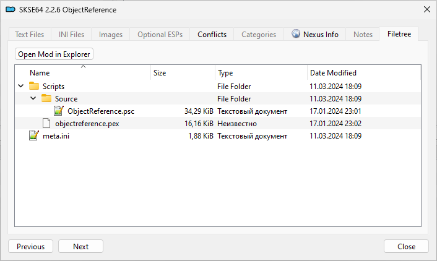Viewport: 437px width, 261px height.
Task: Open the Nexus Info tab
Action: [314, 35]
